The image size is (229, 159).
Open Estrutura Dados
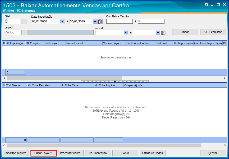[x=153, y=153]
